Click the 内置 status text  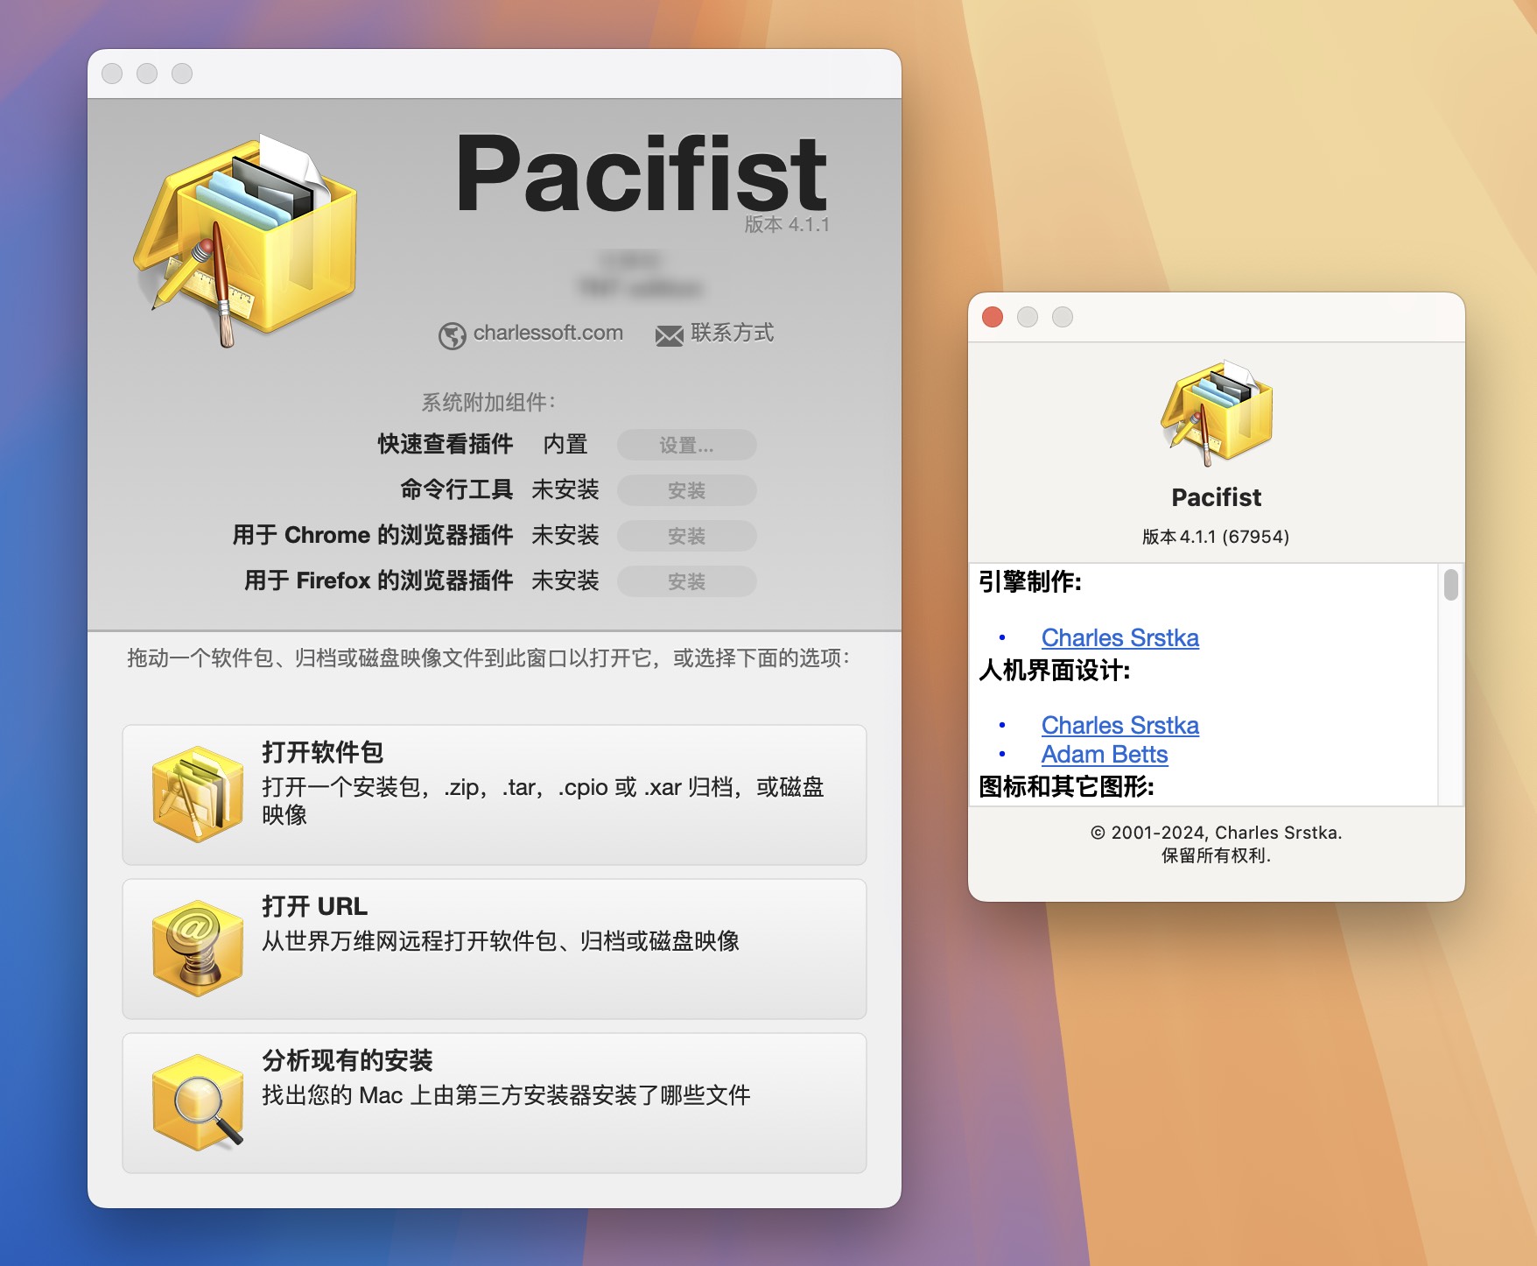pos(565,444)
